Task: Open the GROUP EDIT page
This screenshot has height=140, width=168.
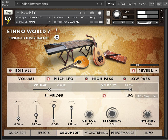Action: [x=70, y=133]
